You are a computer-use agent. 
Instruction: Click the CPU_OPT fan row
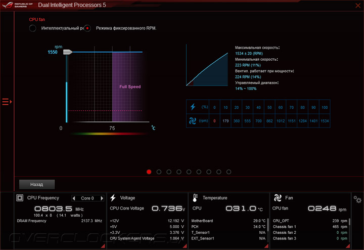310,221
